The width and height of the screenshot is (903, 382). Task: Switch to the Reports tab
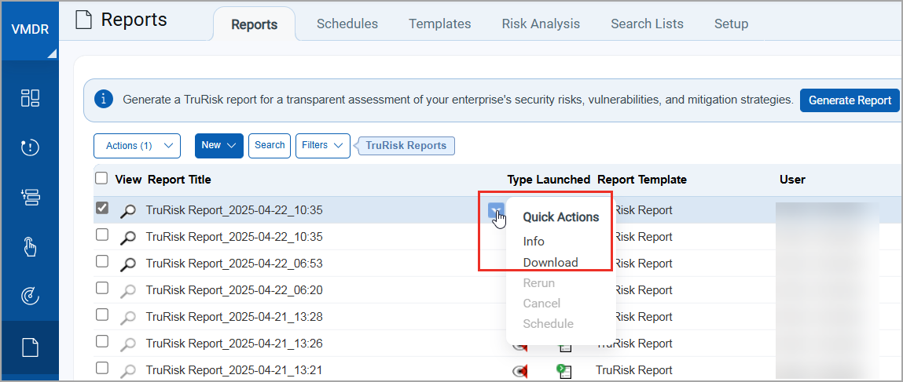254,24
